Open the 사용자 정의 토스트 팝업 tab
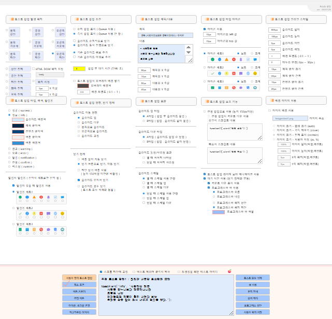The height and width of the screenshot is (319, 332). pyautogui.click(x=79, y=278)
